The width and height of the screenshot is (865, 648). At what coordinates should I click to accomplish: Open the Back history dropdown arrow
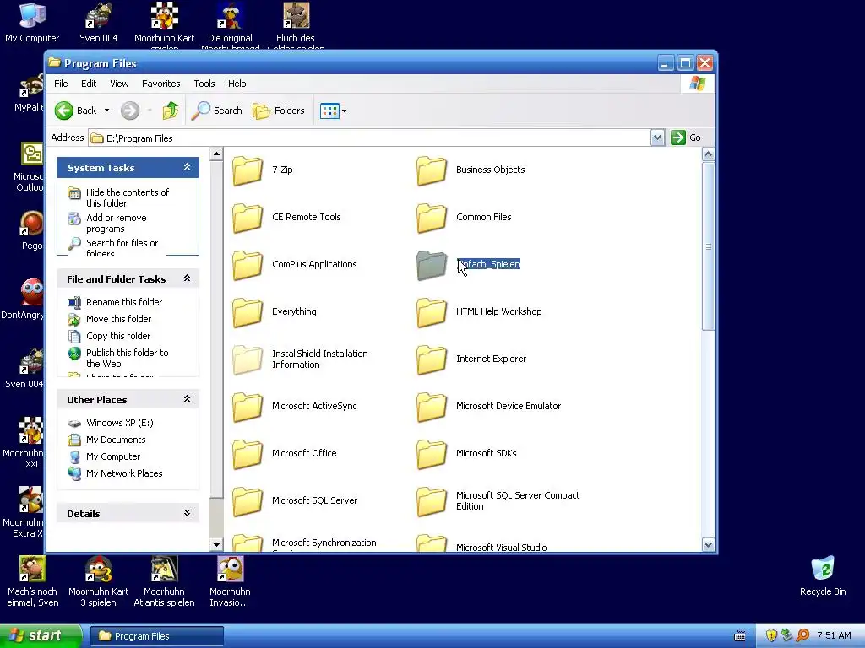106,111
